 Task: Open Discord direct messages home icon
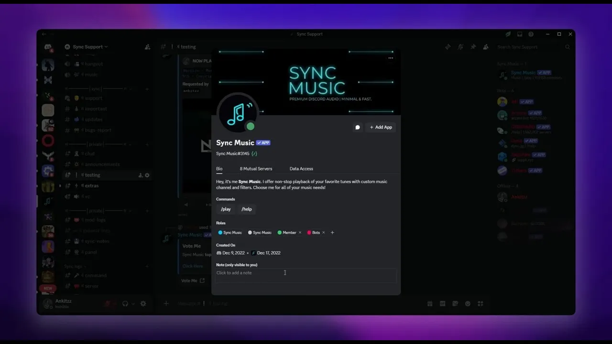click(x=48, y=47)
